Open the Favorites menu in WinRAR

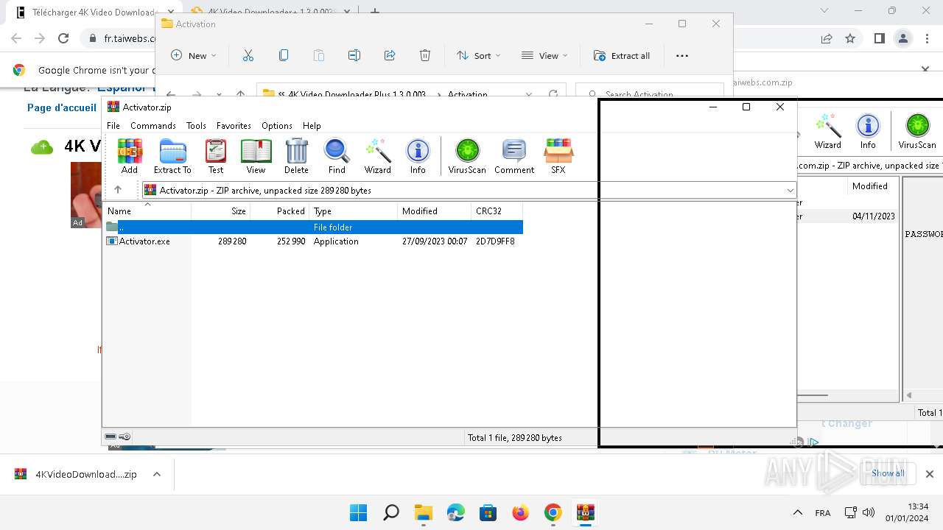click(x=234, y=125)
